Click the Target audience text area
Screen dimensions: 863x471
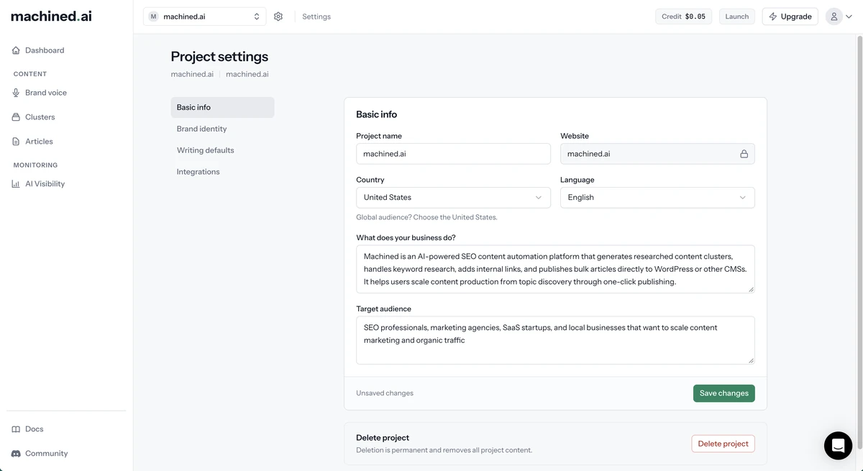[555, 340]
